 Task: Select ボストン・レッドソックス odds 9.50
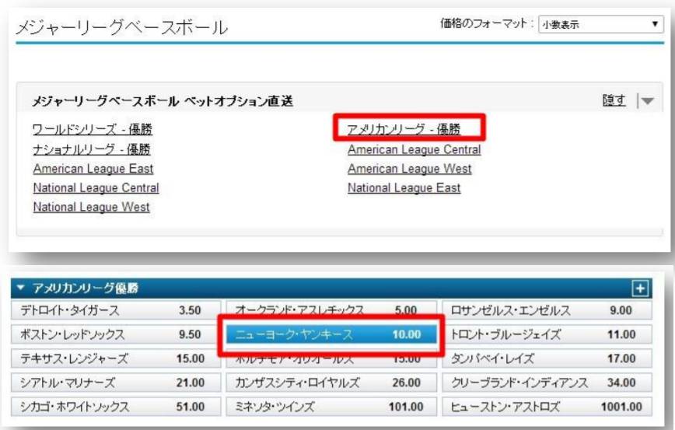(115, 334)
